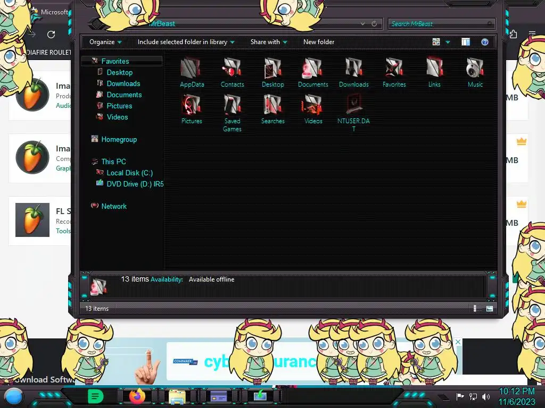Screen dimensions: 545x408
Task: Expand the view options dropdown arrow
Action: (448, 42)
